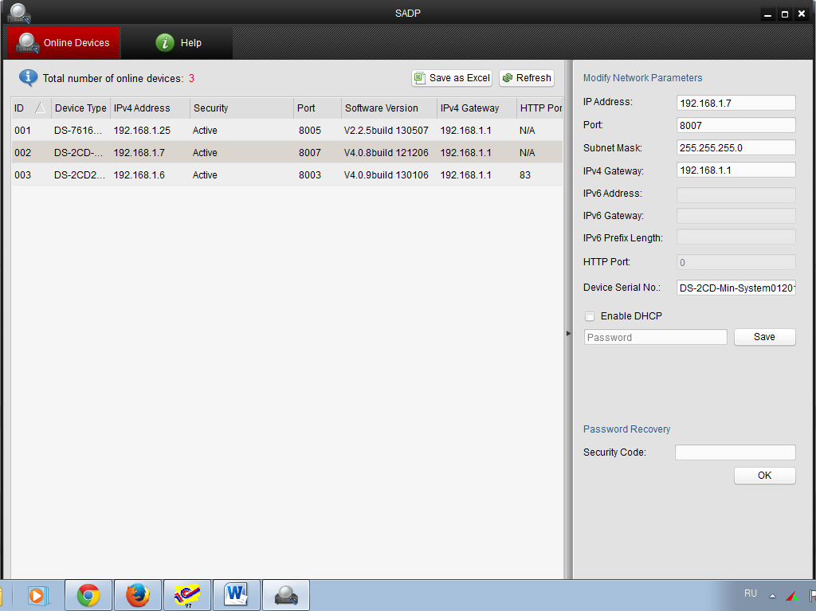The image size is (816, 611).
Task: Open Microsoft Word from the taskbar
Action: pos(236,595)
